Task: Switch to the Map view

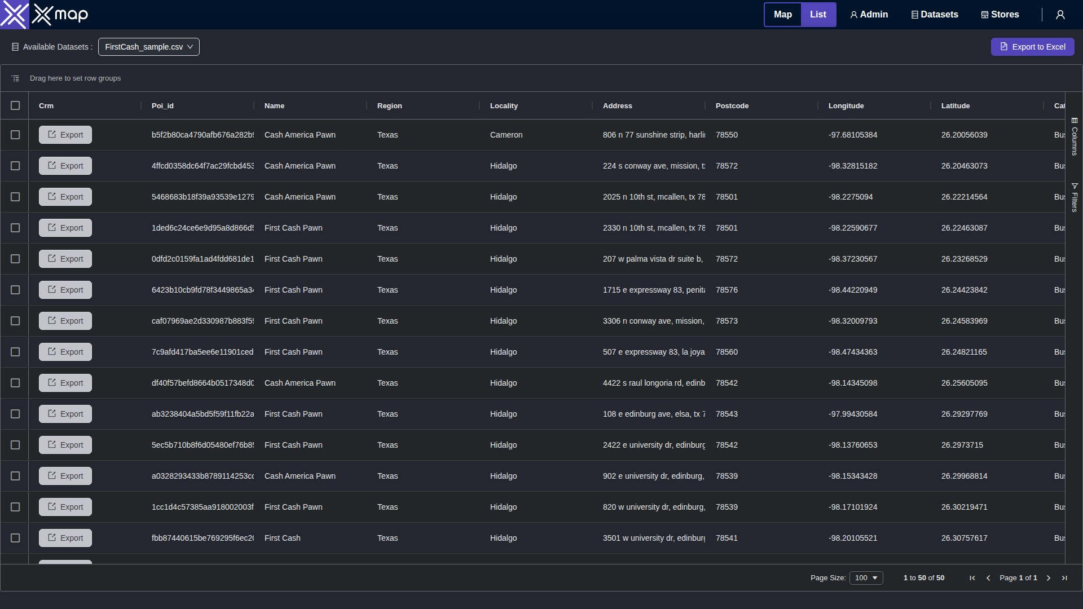Action: pyautogui.click(x=782, y=15)
